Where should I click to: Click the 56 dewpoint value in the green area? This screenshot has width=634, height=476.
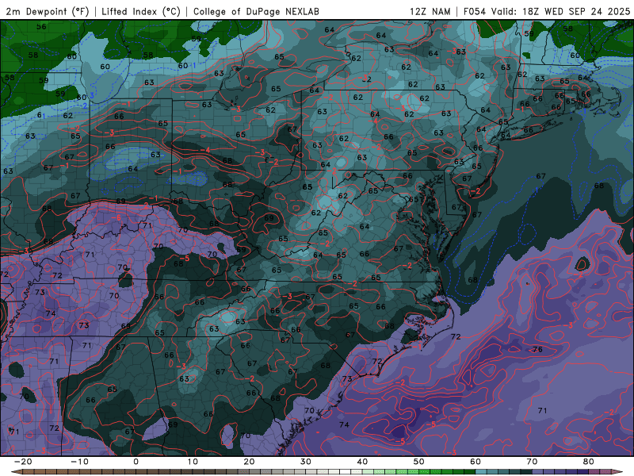coord(41,27)
